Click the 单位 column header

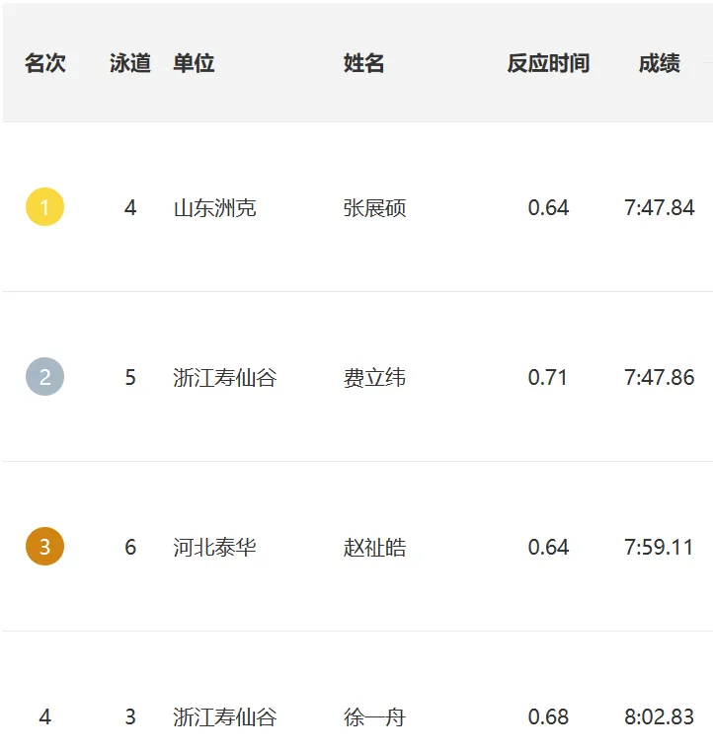click(194, 63)
